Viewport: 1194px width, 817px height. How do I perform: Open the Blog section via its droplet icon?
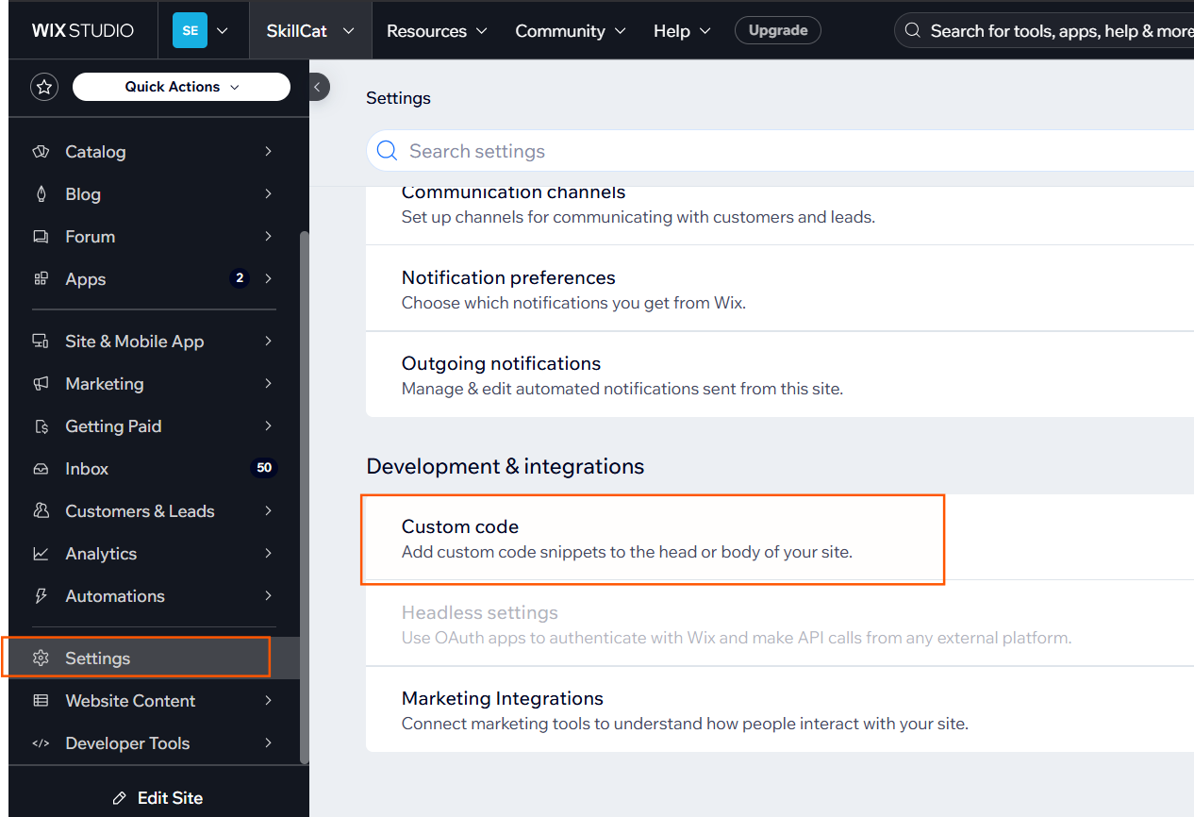[41, 193]
